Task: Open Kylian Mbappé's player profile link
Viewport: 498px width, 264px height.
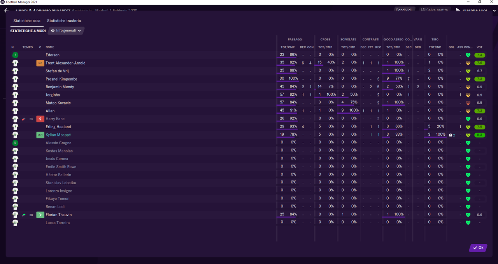Action: [58, 135]
